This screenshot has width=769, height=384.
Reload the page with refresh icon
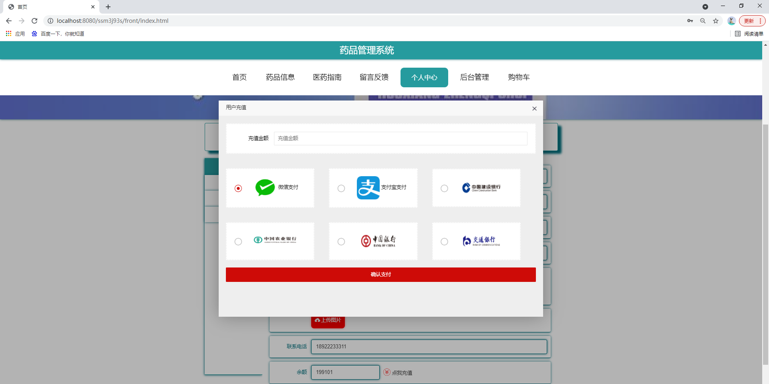click(34, 21)
